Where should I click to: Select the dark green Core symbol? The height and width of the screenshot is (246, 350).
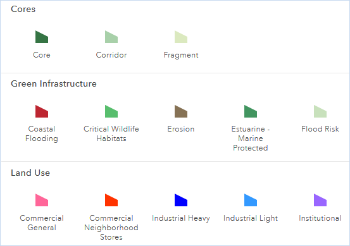pos(42,37)
